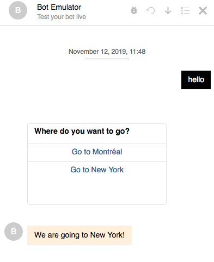Click the header bot avatar circle
Image resolution: width=214 pixels, height=262 pixels.
pyautogui.click(x=18, y=10)
